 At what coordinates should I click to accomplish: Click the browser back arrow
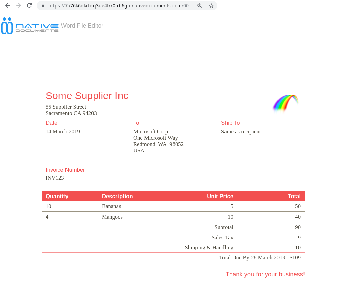[8, 5]
